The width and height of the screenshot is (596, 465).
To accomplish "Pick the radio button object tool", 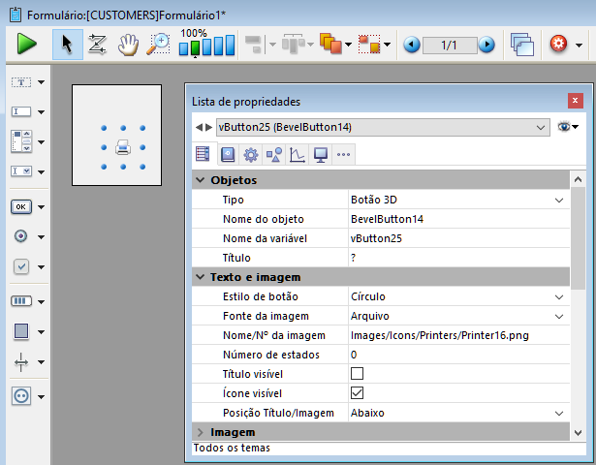I will [x=21, y=236].
